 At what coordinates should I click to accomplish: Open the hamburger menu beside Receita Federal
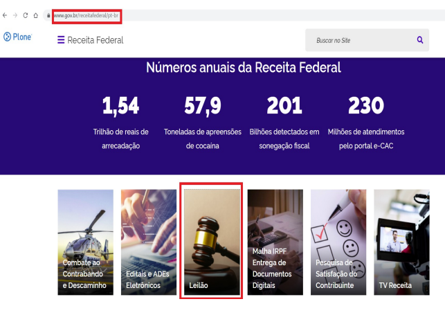pyautogui.click(x=61, y=39)
